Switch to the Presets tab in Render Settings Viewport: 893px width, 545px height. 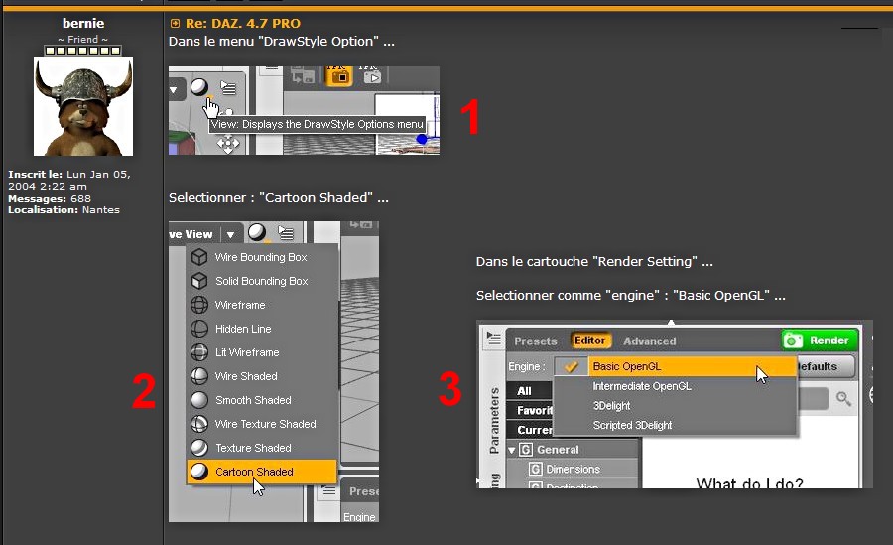[x=536, y=341]
